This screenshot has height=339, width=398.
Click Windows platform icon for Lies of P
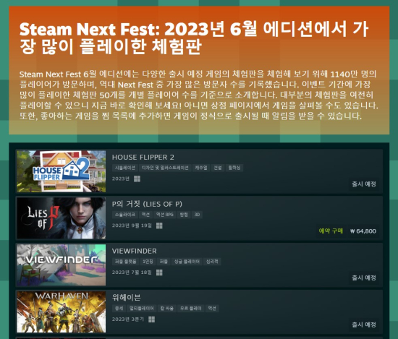(159, 226)
